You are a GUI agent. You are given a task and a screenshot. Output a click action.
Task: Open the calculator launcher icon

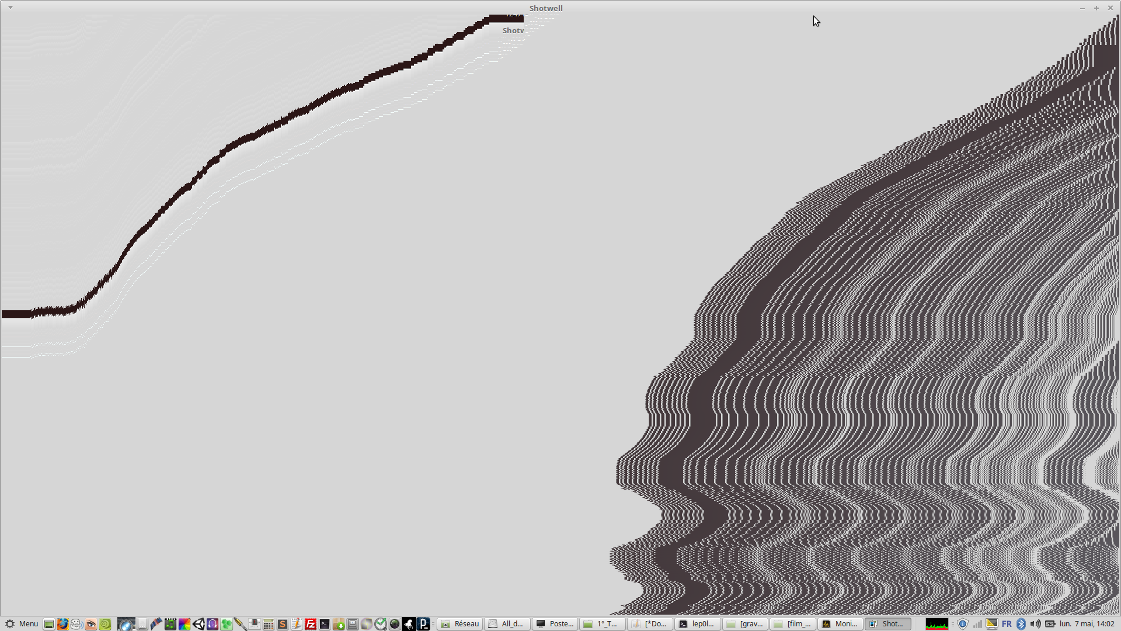[x=269, y=624]
